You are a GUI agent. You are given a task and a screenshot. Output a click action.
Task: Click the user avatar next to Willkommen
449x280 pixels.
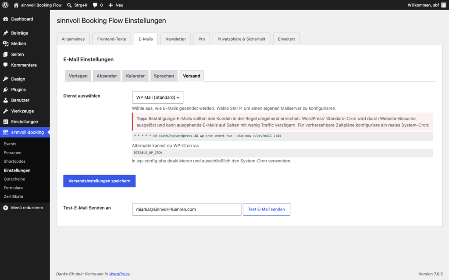coord(444,5)
